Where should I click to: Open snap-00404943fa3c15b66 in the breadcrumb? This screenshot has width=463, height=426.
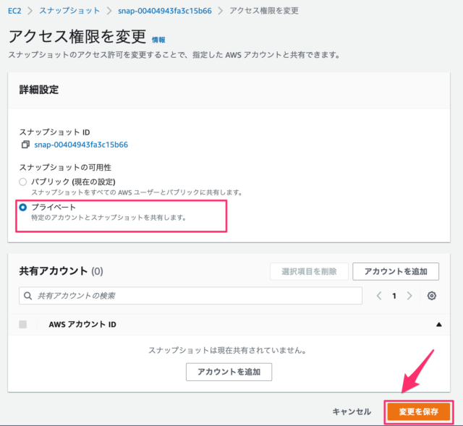point(165,11)
